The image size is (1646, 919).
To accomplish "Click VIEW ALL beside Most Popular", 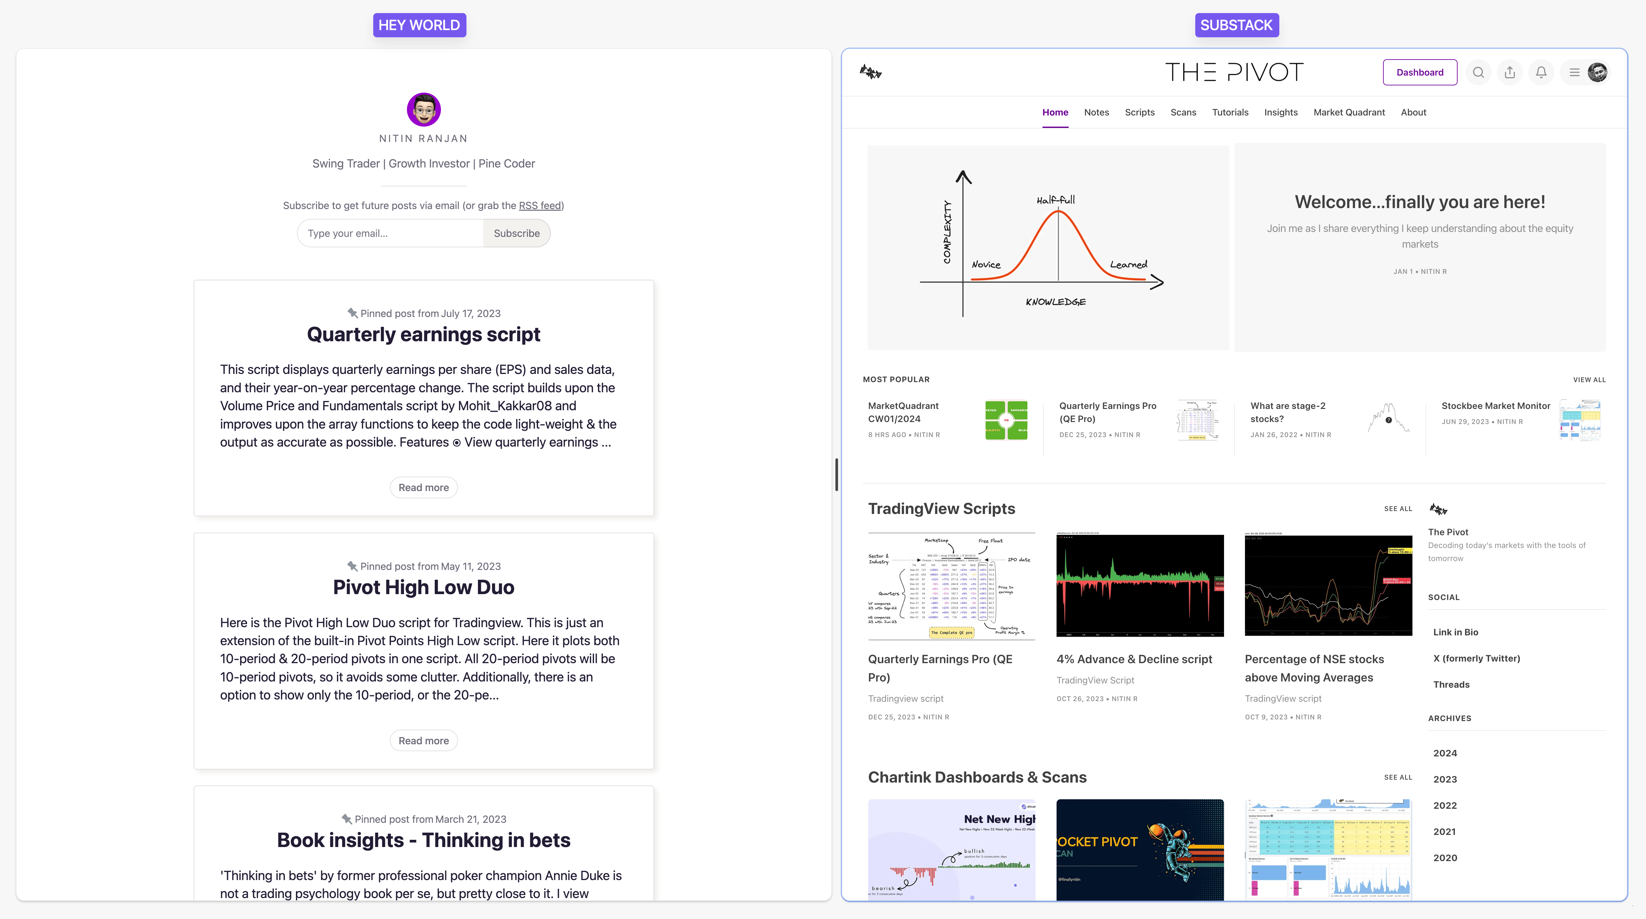I will point(1589,380).
